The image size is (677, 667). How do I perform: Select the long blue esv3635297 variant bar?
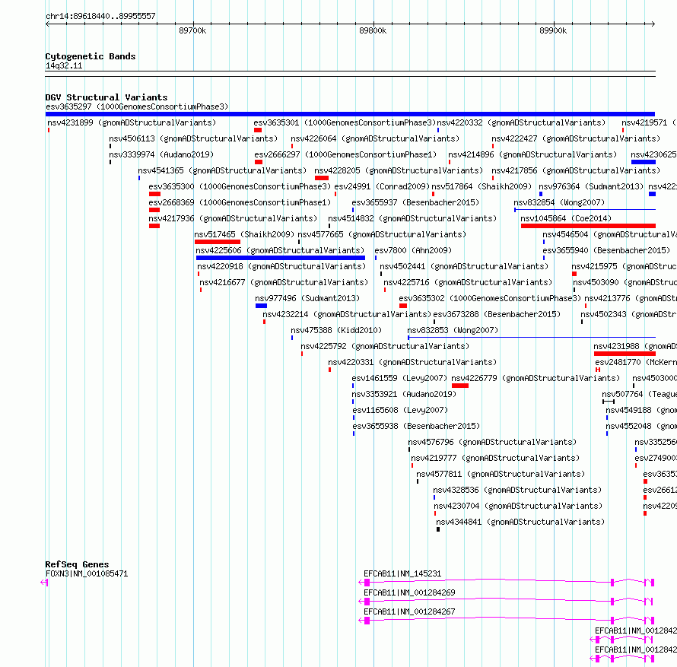pos(350,114)
